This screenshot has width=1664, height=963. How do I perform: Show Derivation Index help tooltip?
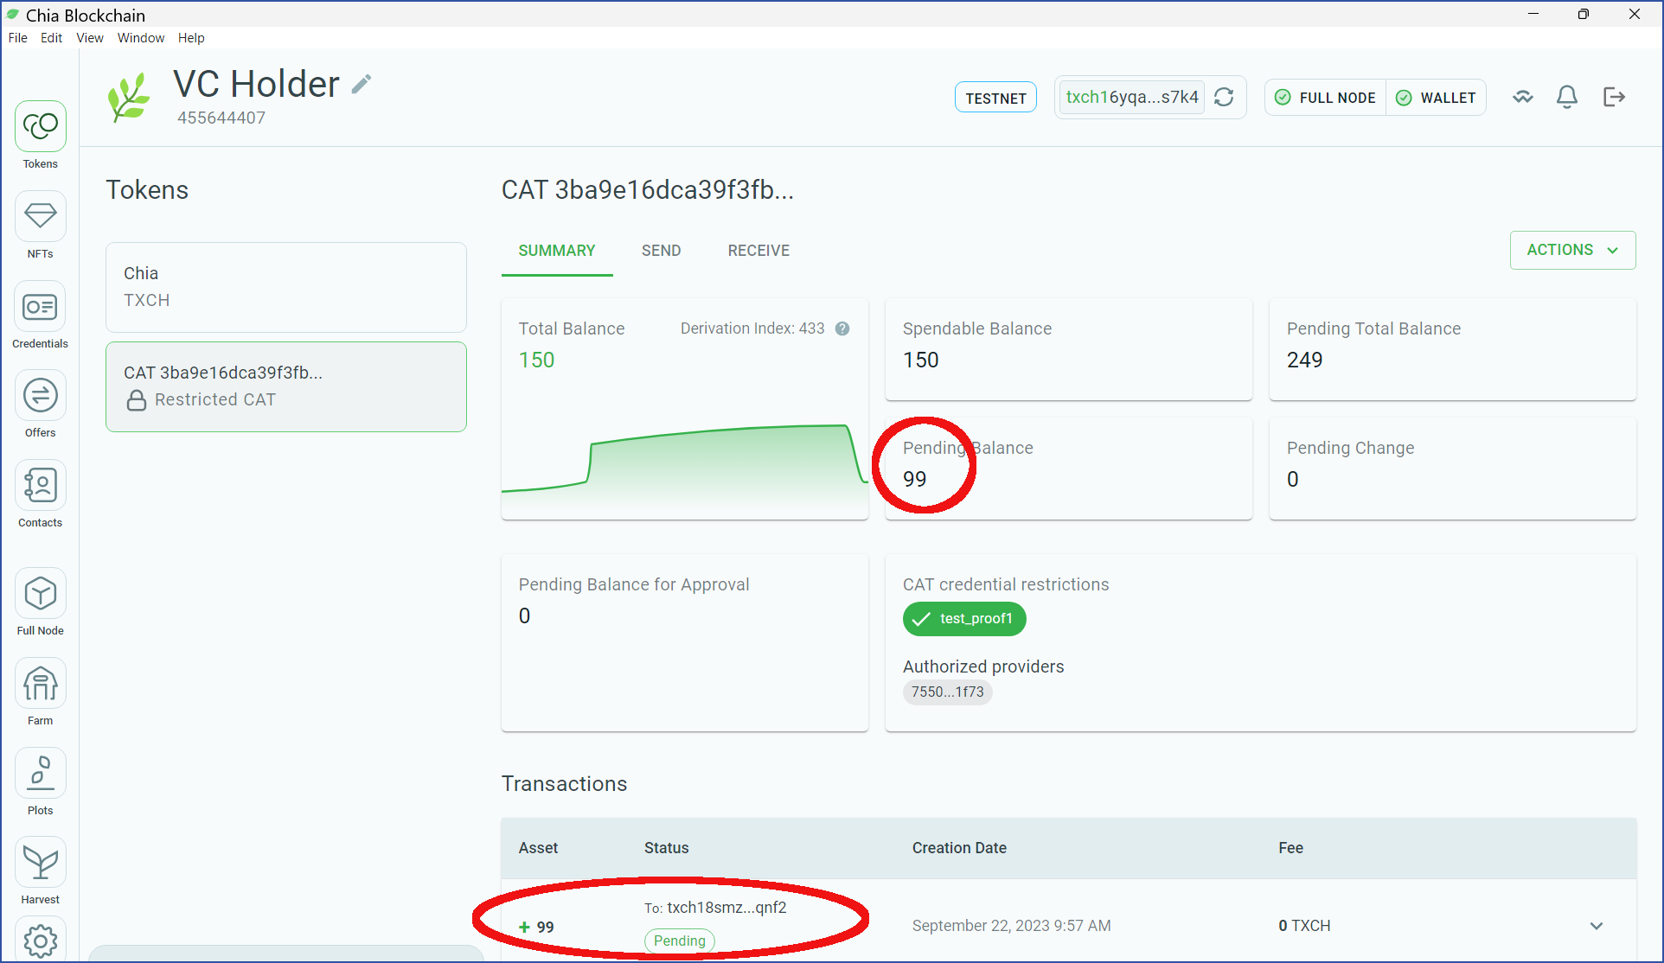pos(842,328)
